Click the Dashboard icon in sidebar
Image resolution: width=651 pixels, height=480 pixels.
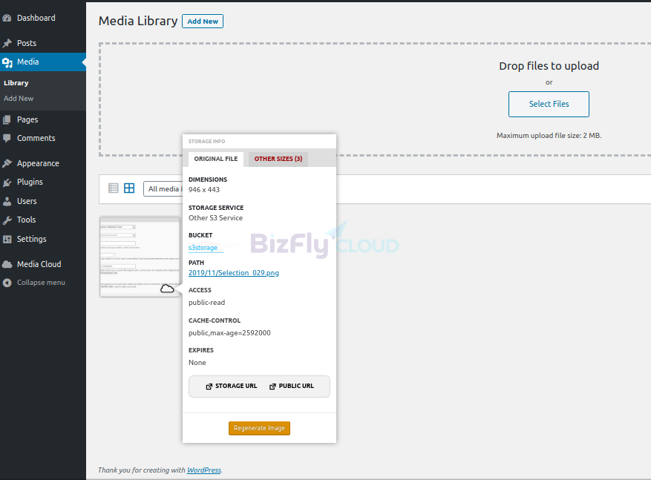pos(7,18)
